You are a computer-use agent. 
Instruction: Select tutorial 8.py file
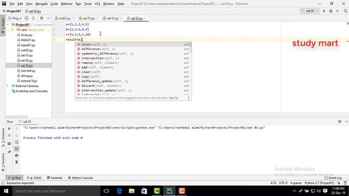(27, 81)
